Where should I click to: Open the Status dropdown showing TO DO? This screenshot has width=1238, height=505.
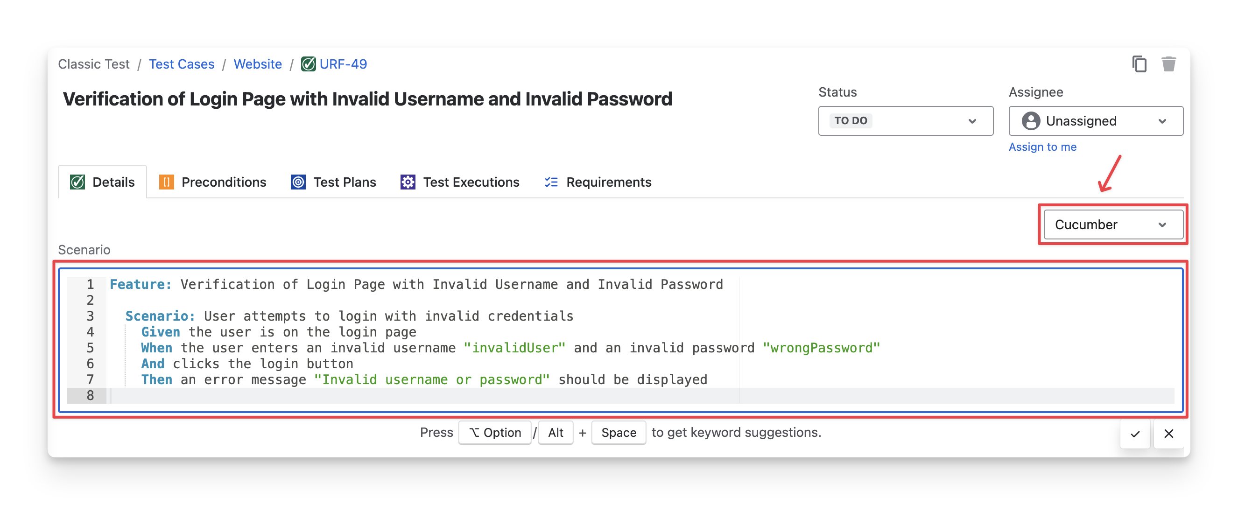pyautogui.click(x=905, y=120)
